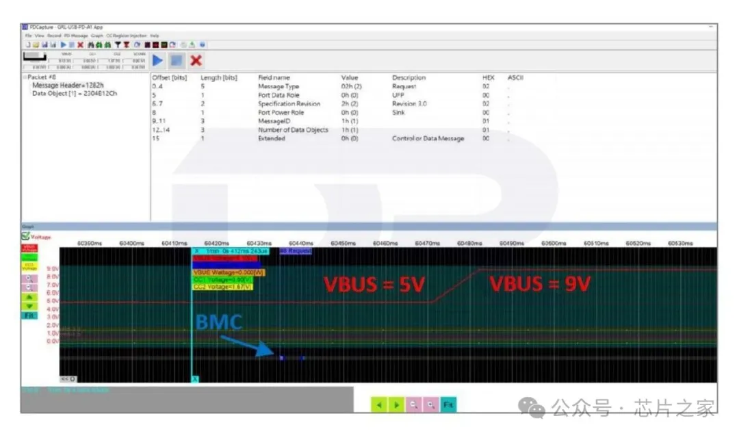Click the green down arrow beside graph
This screenshot has width=739, height=438.
30,307
